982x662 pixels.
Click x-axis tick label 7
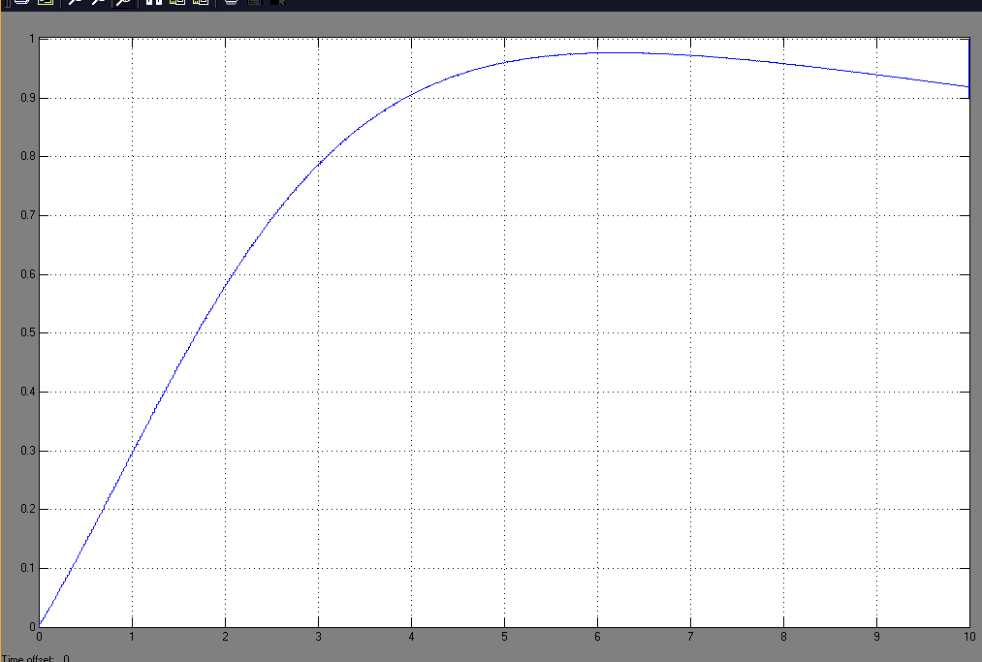coord(691,637)
